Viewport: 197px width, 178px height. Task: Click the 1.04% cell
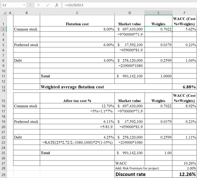tap(184, 61)
